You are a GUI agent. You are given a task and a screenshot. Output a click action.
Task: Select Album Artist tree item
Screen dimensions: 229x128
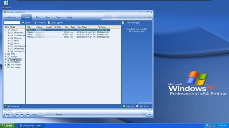tap(19, 33)
